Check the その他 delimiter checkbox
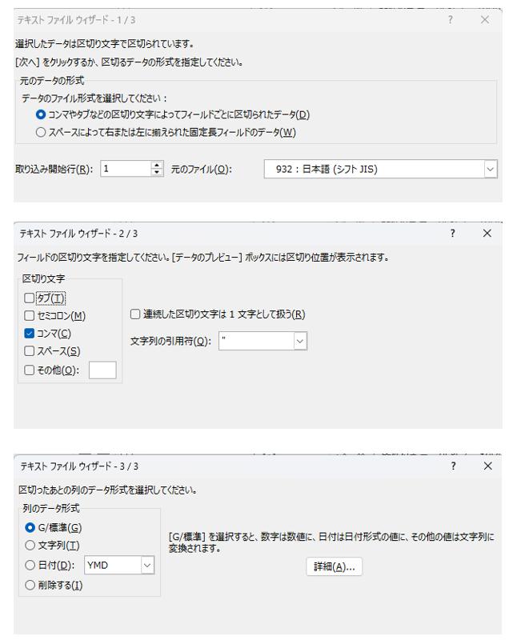The width and height of the screenshot is (517, 640). click(x=30, y=369)
